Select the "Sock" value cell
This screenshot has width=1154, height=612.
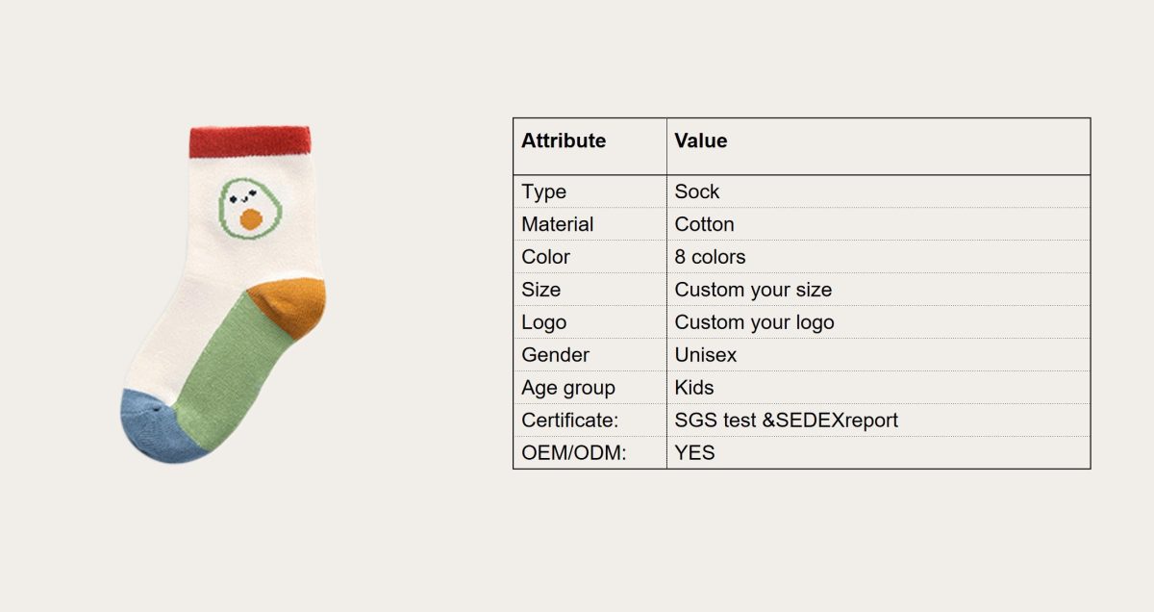pos(697,191)
